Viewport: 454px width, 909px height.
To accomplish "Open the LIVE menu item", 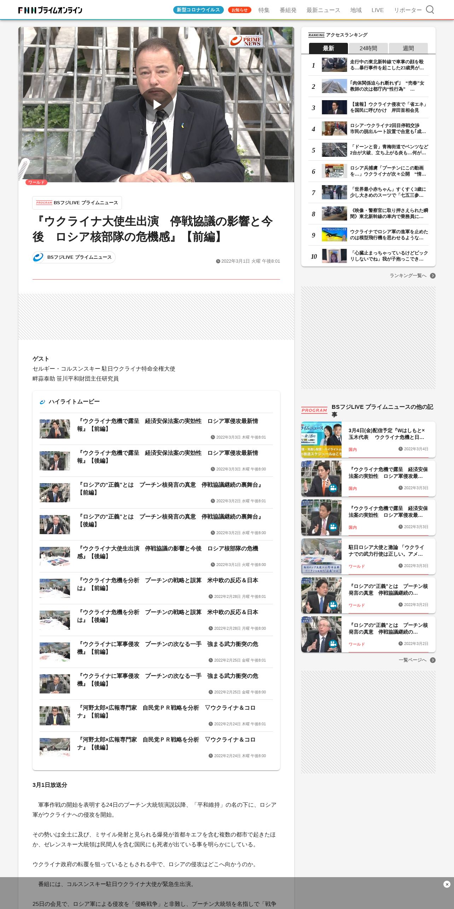I will (x=377, y=10).
